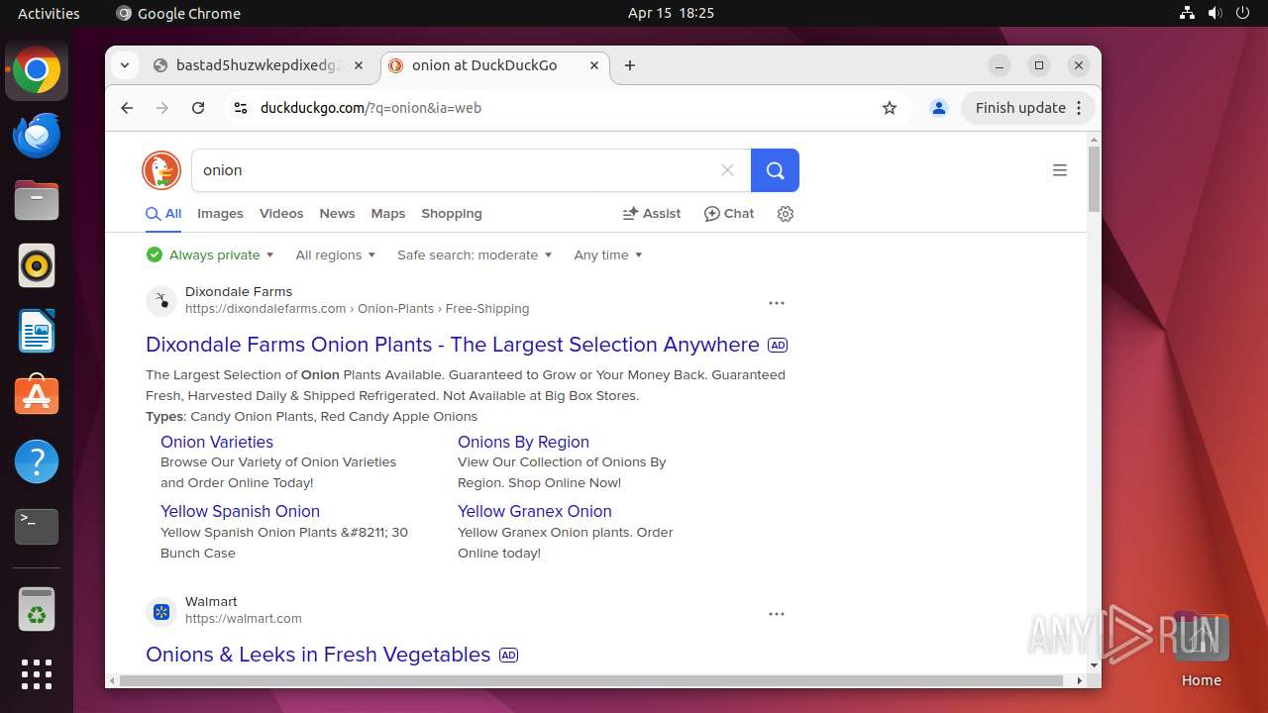This screenshot has height=713, width=1268.
Task: Open search settings gear icon
Action: point(786,214)
